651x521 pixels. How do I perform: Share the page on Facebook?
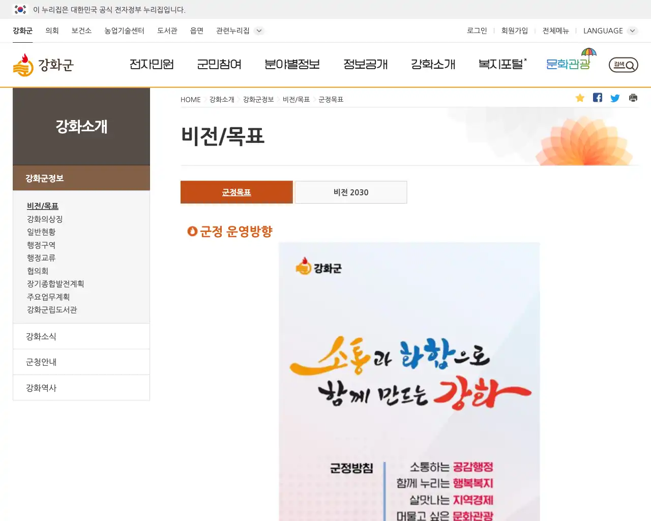pos(597,98)
